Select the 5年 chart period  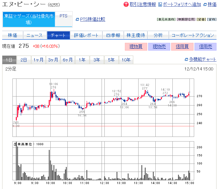click(x=112, y=60)
